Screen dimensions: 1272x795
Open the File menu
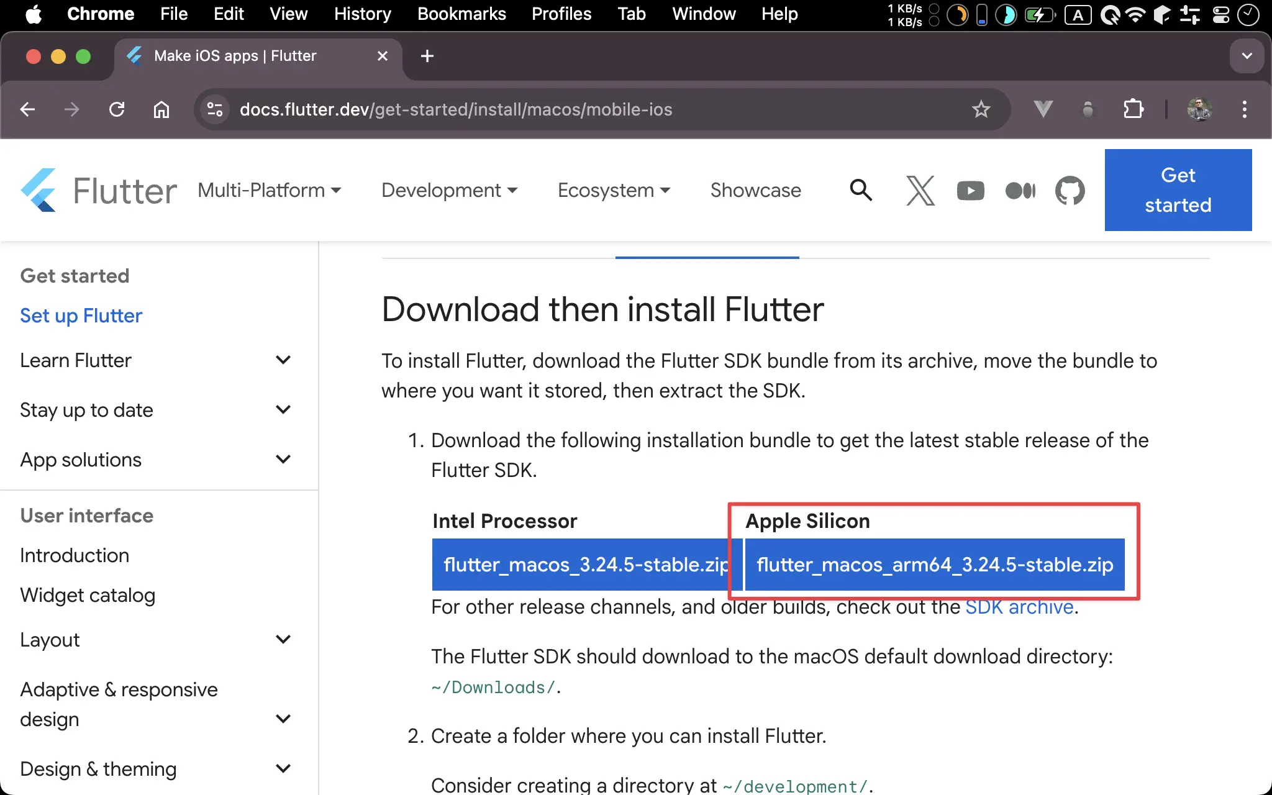(x=174, y=14)
